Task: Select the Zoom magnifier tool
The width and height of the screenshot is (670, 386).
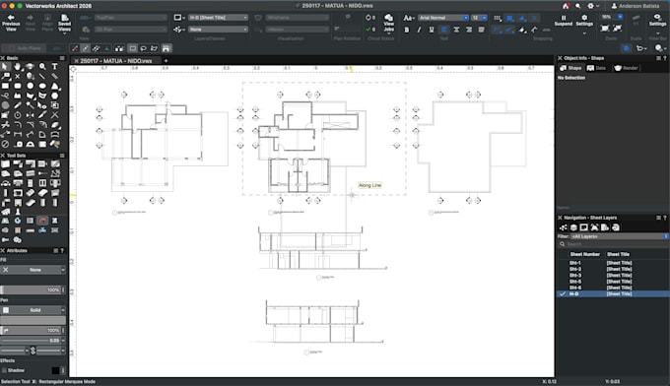Action: [42, 67]
